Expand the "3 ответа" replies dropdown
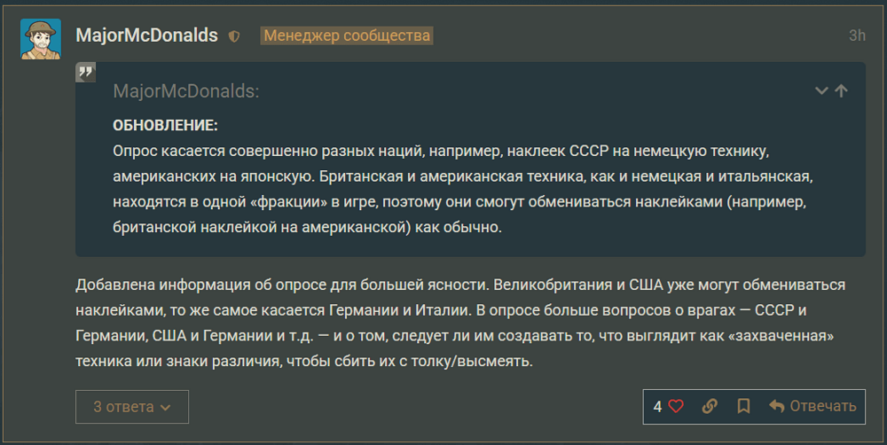 tap(131, 407)
